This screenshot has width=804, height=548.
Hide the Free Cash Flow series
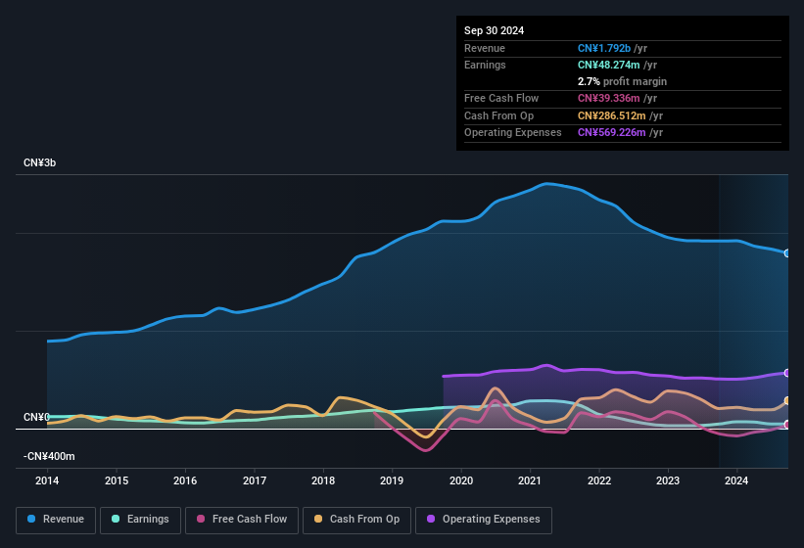click(242, 520)
